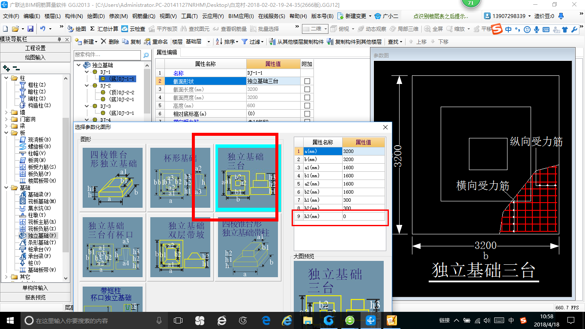This screenshot has height=329, width=585.
Task: Run 汇总计算 summary calculation
Action: pyautogui.click(x=104, y=29)
